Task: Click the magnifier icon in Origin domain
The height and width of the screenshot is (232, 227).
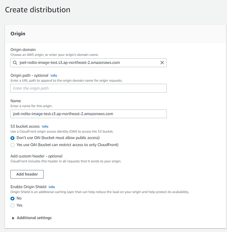Action: (15, 63)
